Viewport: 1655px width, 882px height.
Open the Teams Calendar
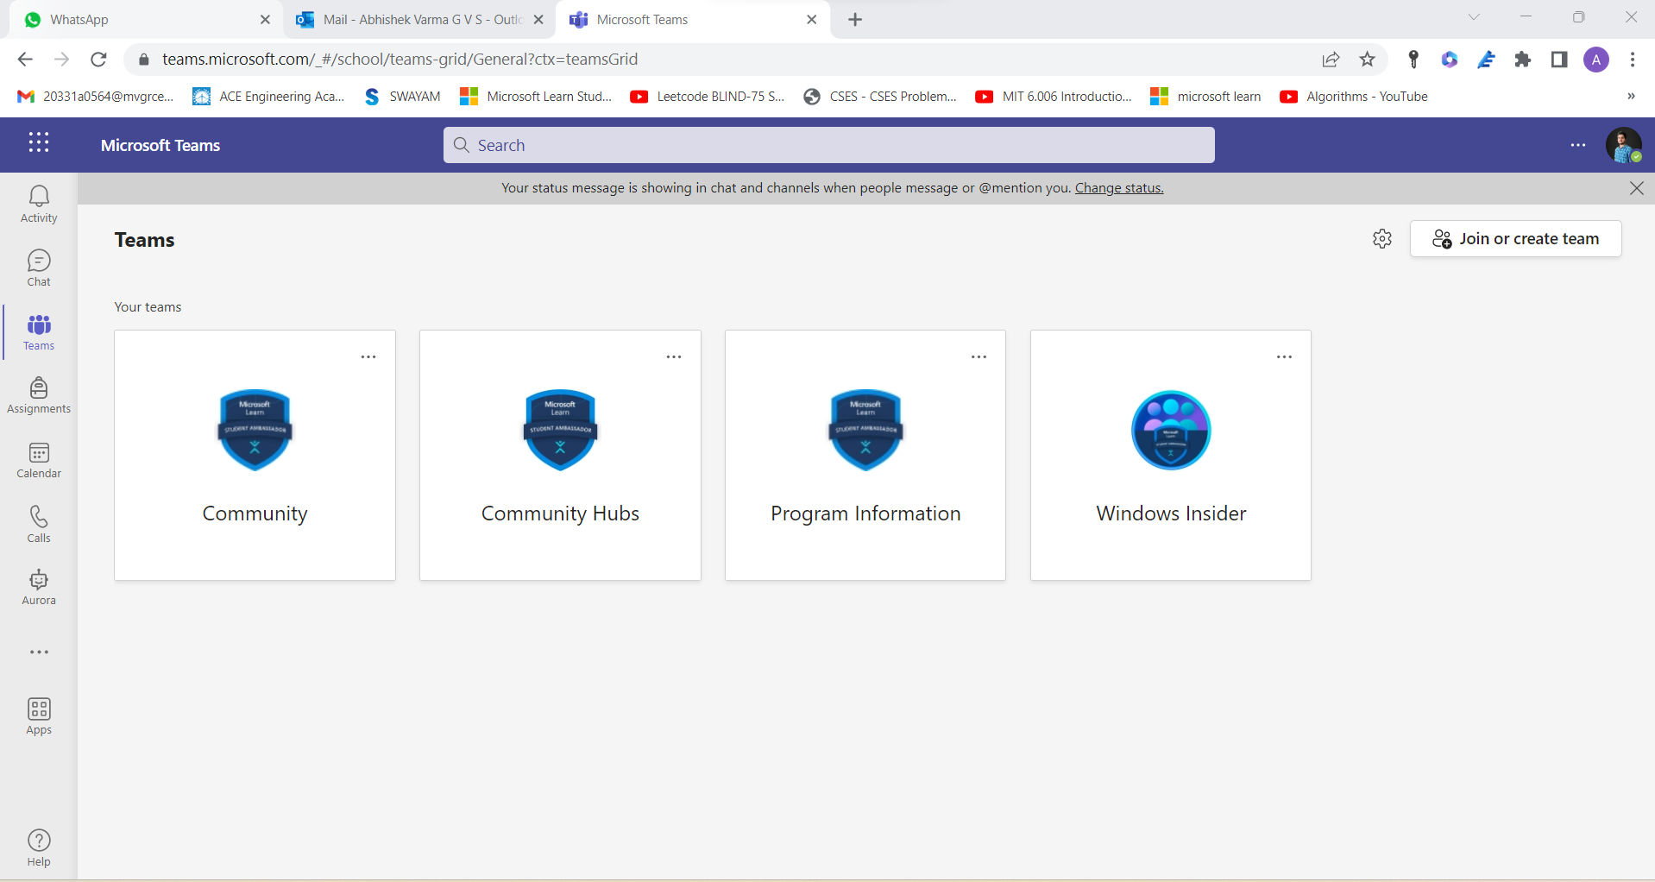(38, 460)
